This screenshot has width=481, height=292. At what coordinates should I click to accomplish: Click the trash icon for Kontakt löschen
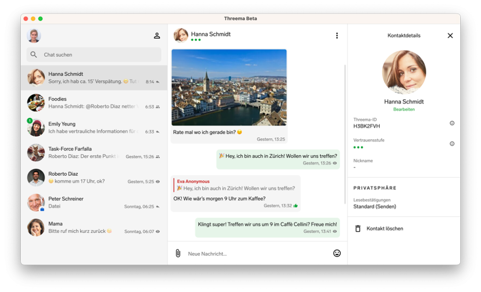358,229
